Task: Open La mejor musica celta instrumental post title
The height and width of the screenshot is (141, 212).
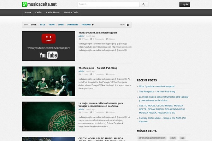Action: click(101, 105)
